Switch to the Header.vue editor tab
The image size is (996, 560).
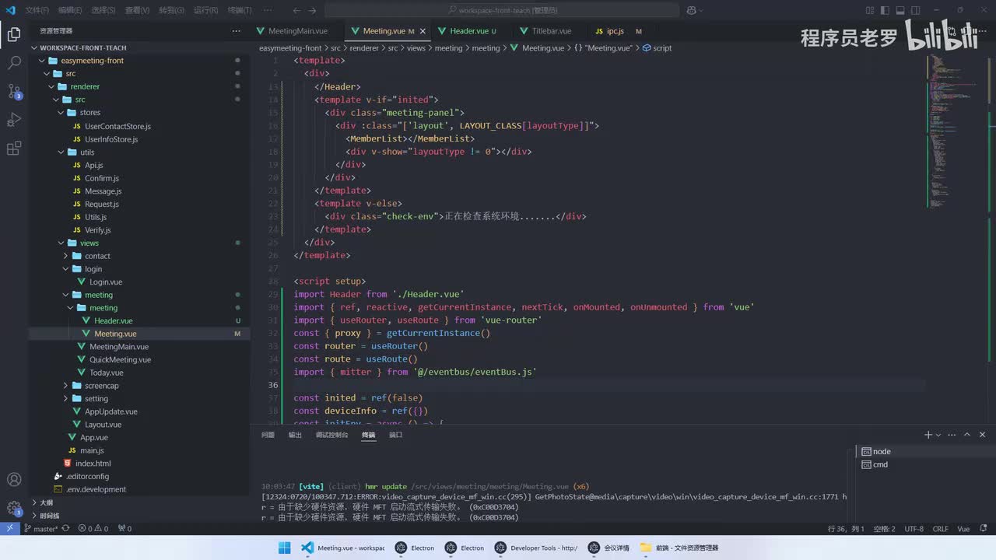(x=468, y=31)
